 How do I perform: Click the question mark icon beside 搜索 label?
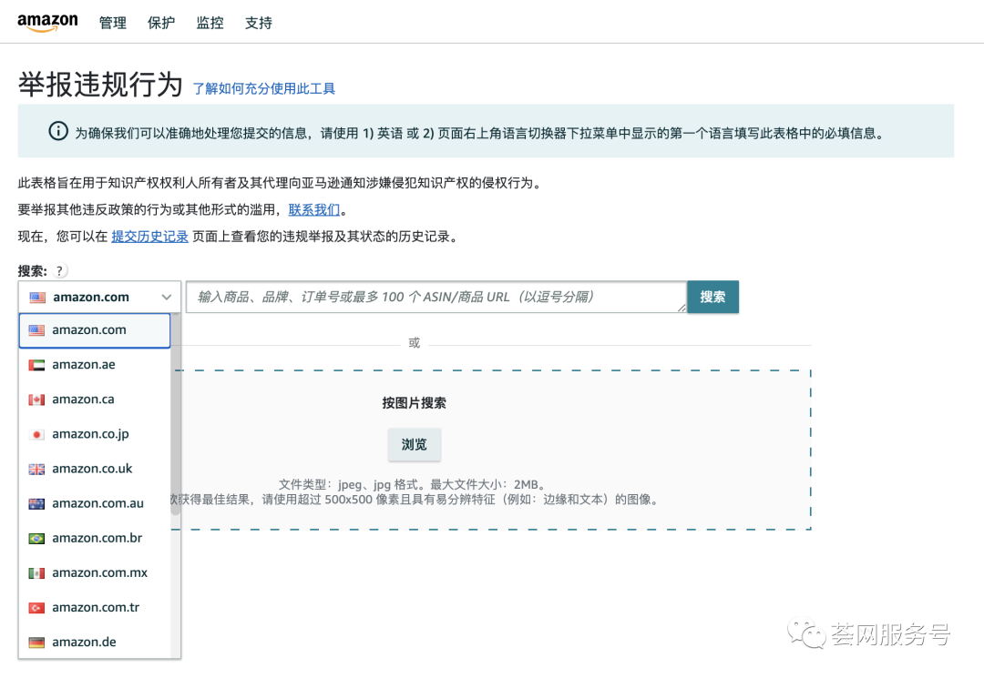point(57,269)
